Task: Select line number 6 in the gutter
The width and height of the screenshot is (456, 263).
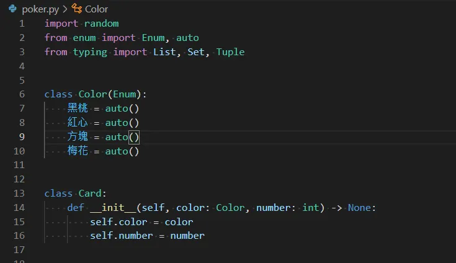Action: [x=22, y=94]
